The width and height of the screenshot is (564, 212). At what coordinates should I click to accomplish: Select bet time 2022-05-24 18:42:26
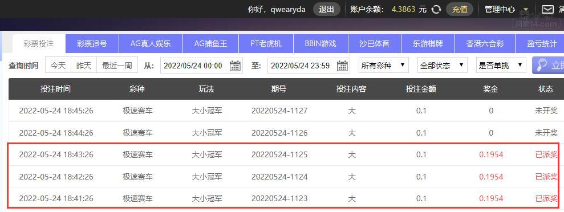pyautogui.click(x=56, y=177)
